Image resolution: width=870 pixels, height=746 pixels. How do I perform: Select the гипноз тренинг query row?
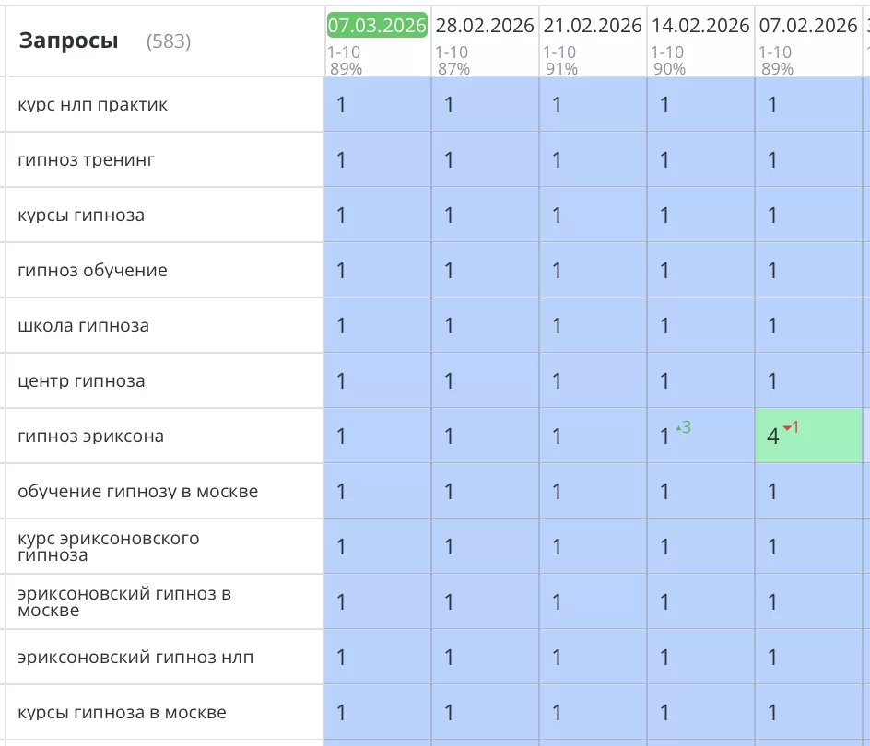coord(87,160)
